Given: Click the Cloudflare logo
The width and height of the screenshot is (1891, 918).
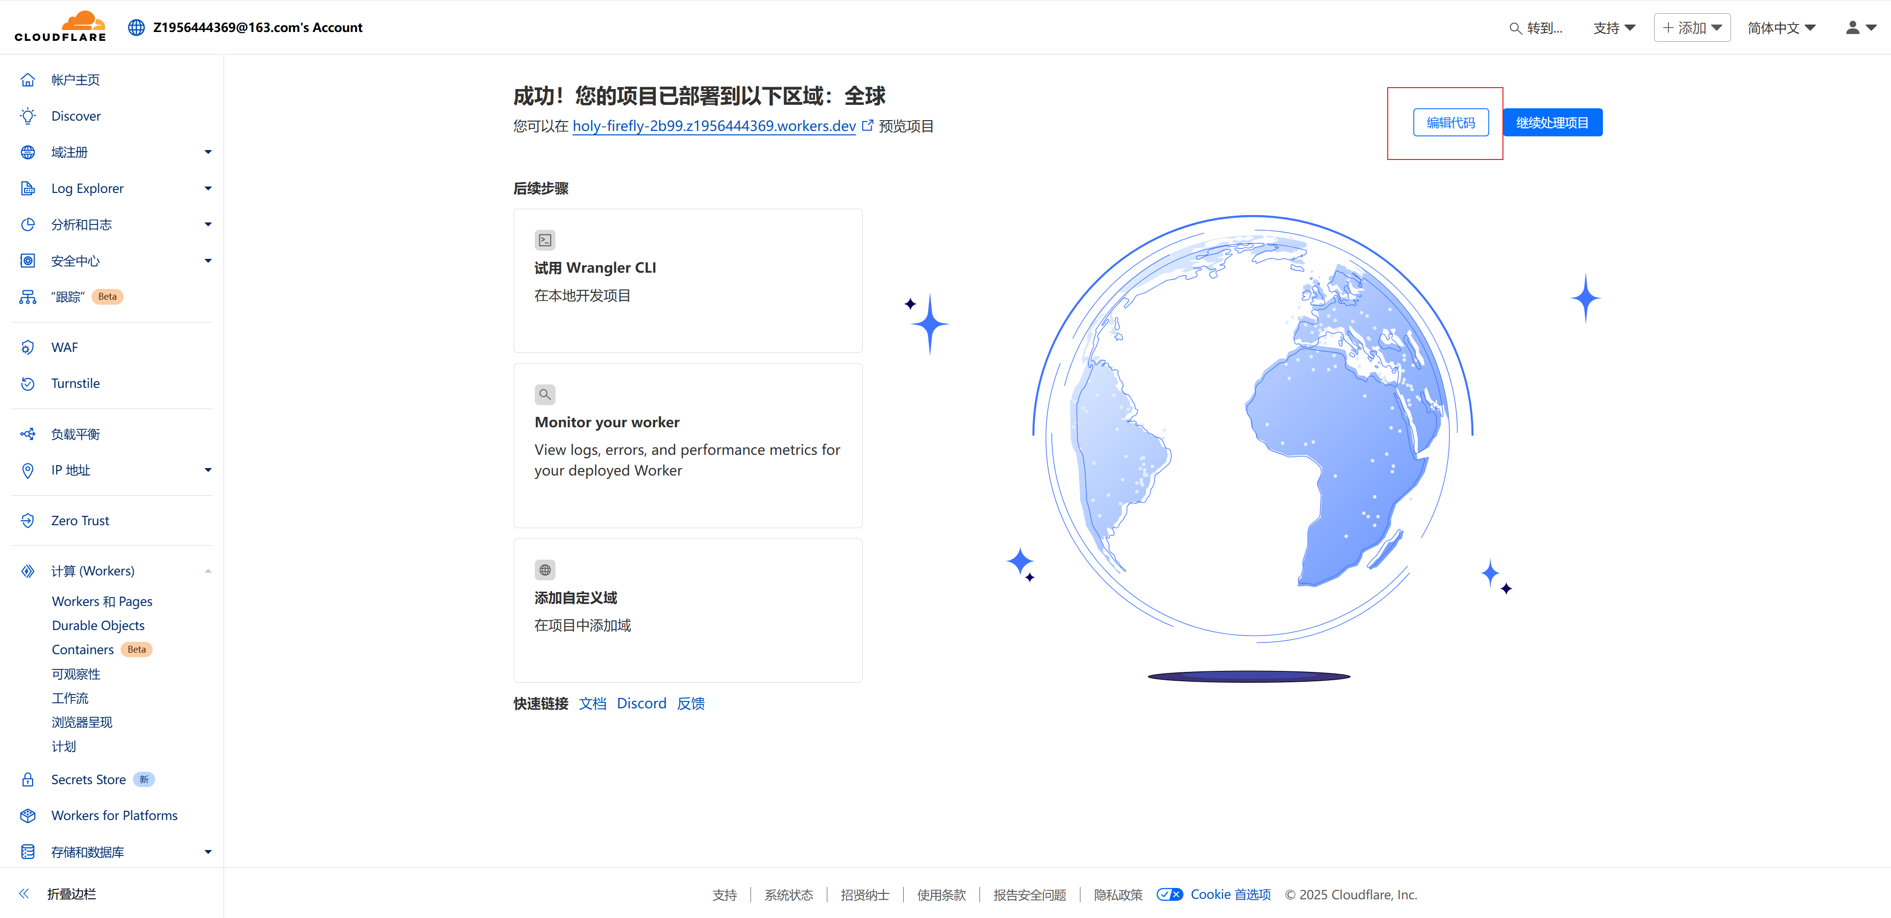Looking at the screenshot, I should 60,27.
